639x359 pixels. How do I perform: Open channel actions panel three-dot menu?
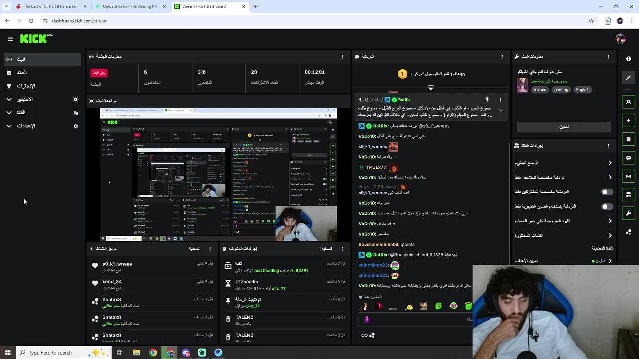pos(608,146)
